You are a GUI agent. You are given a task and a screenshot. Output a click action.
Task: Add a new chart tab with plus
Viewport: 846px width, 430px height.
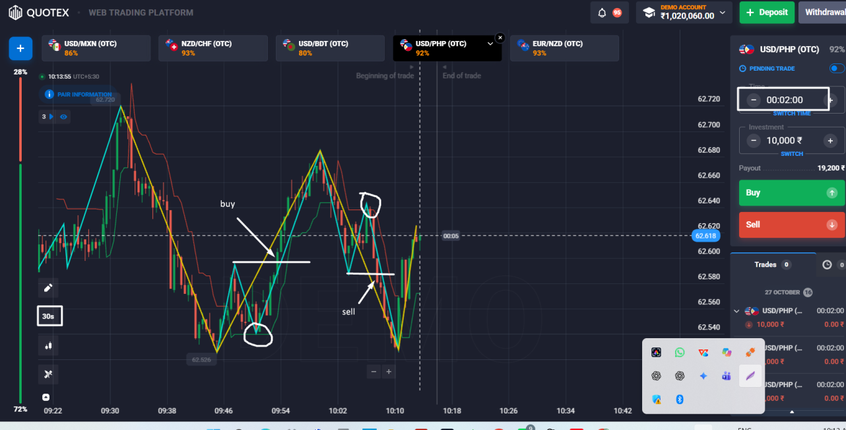point(20,48)
